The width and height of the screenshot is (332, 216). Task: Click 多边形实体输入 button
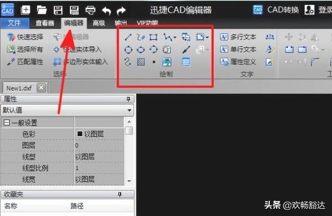(80, 62)
